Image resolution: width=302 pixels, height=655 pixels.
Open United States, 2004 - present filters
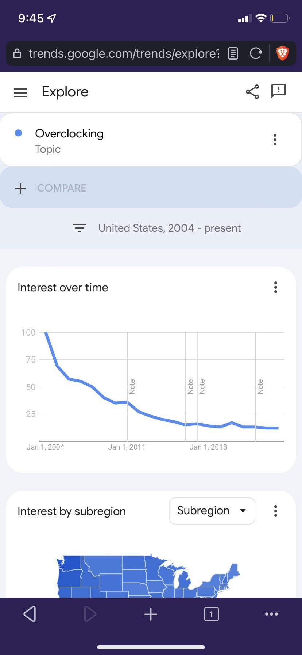pyautogui.click(x=170, y=228)
